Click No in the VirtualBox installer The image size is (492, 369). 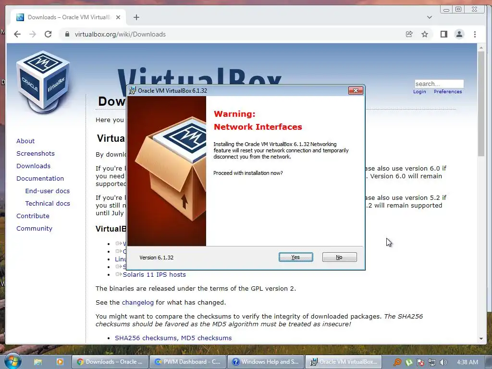click(339, 257)
